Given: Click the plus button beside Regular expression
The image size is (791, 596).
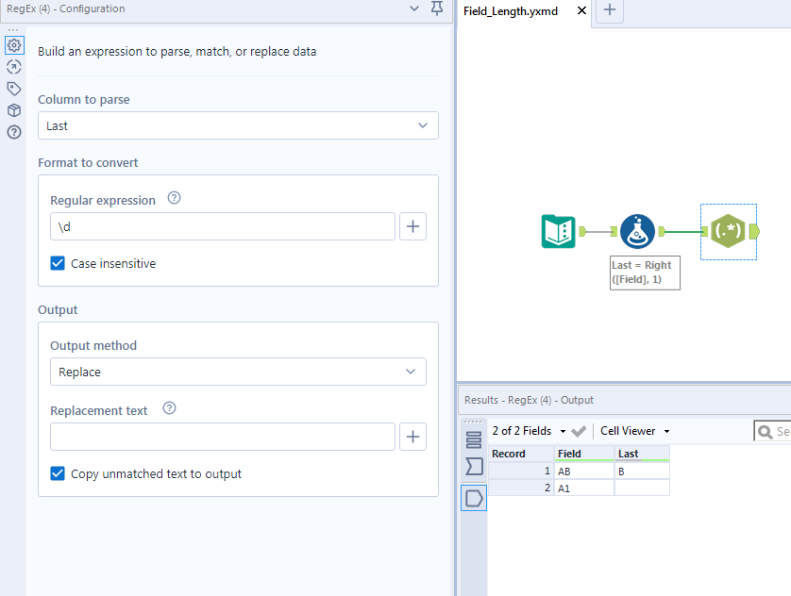Looking at the screenshot, I should (412, 226).
